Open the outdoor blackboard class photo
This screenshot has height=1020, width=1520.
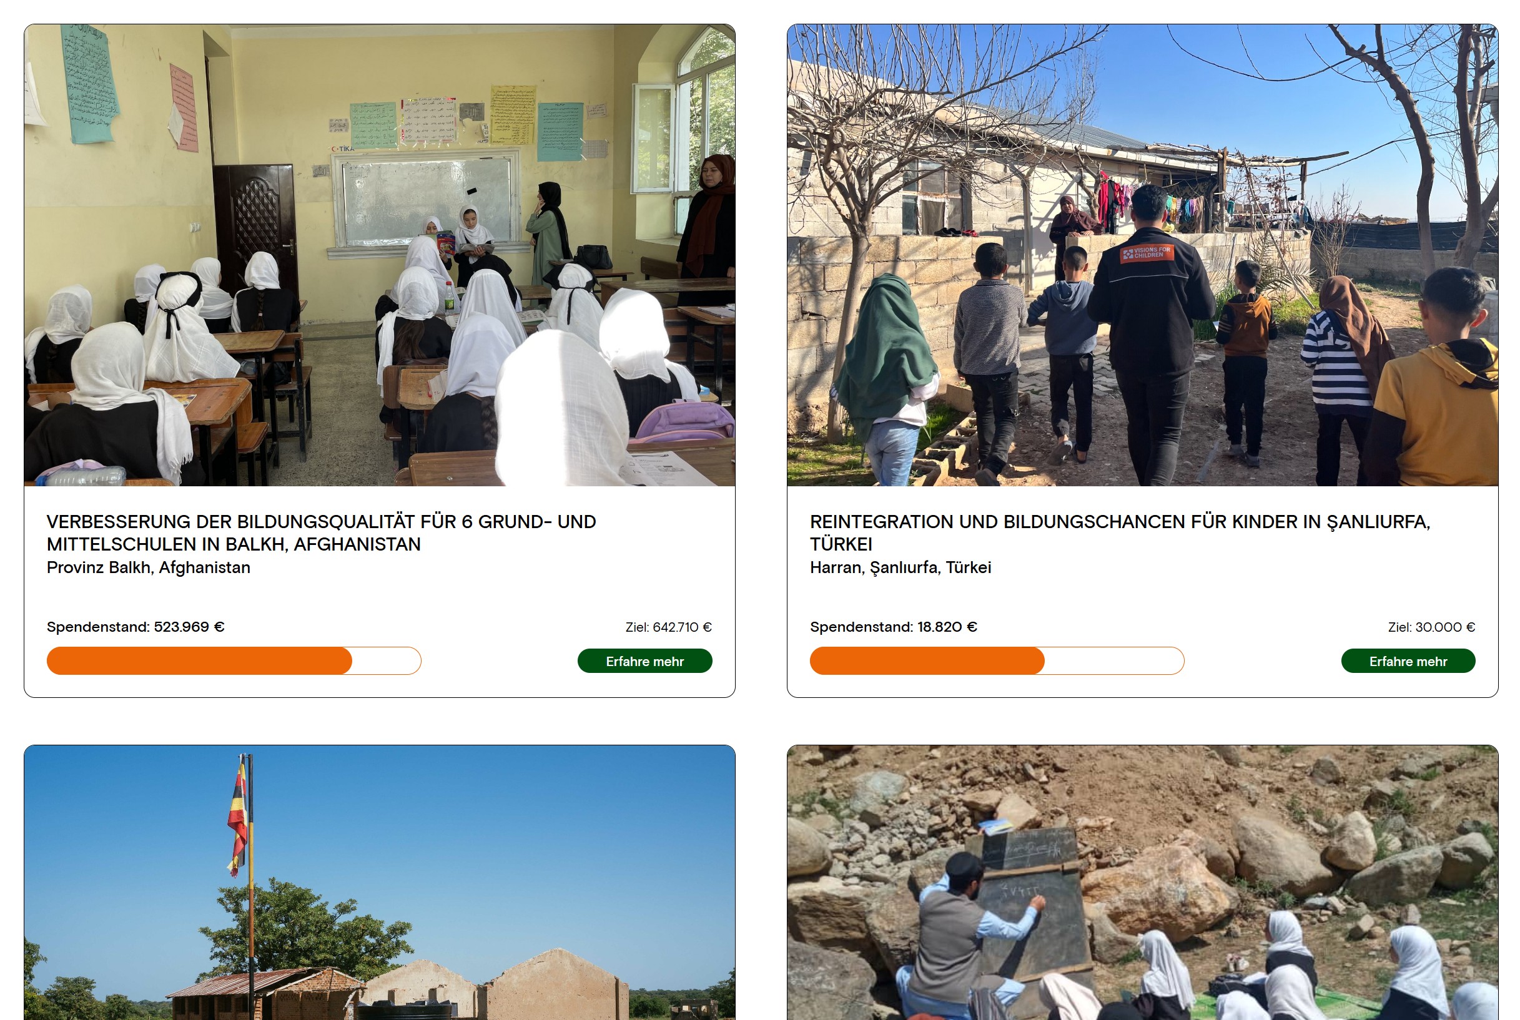(x=1142, y=883)
